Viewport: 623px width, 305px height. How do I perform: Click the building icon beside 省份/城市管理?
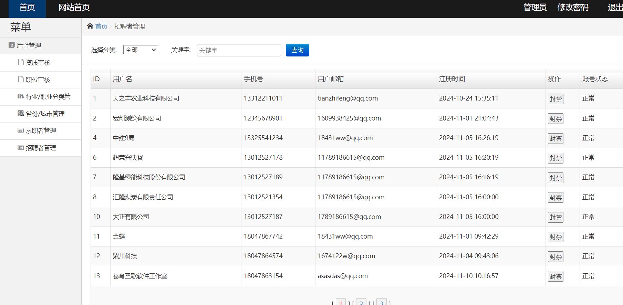tap(21, 113)
